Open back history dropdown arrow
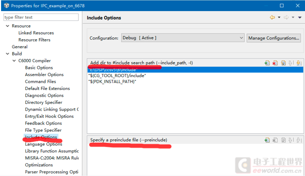Screen dimensions: 305x176 pyautogui.click(x=279, y=17)
